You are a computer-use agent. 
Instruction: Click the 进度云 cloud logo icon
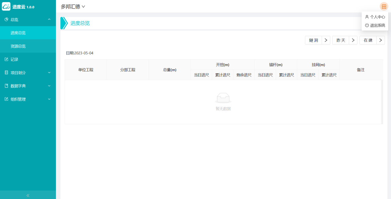[x=6, y=6]
